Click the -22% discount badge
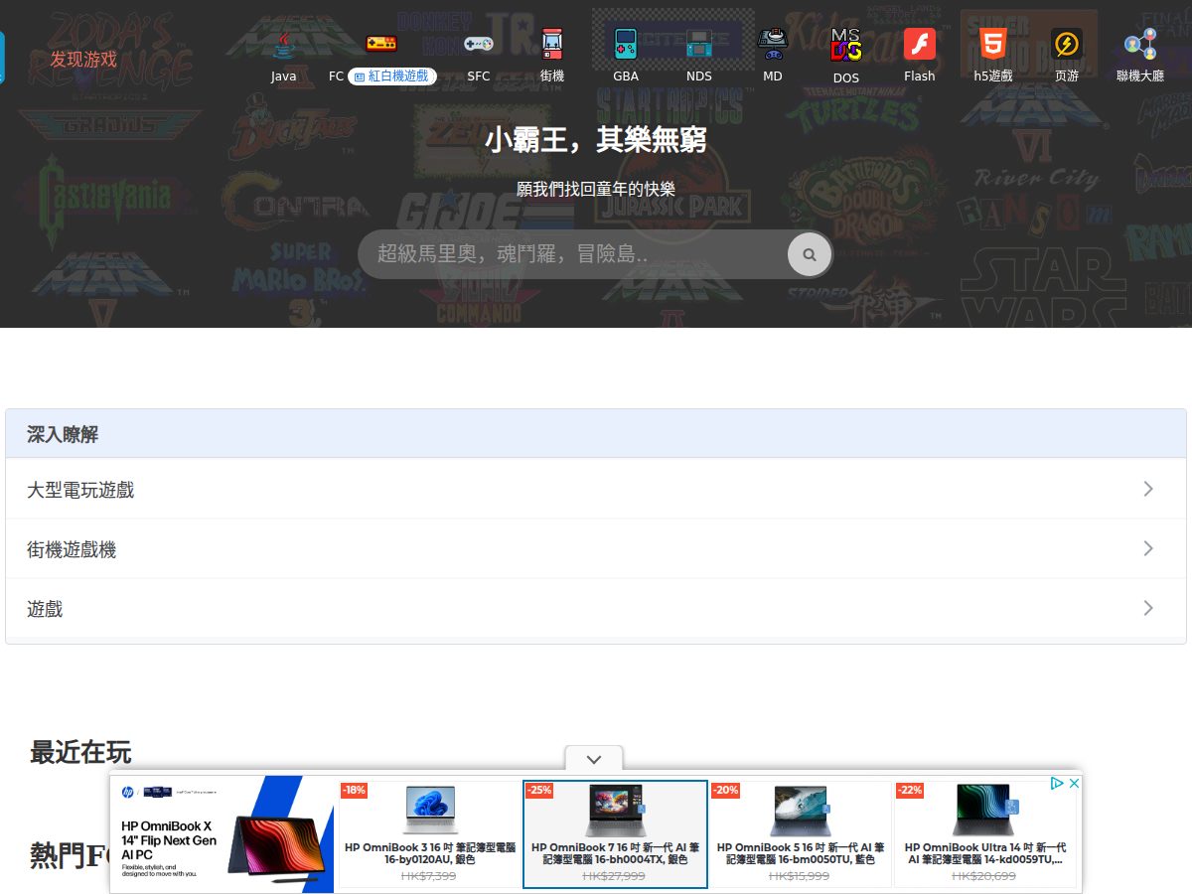1192x894 pixels. click(x=909, y=790)
